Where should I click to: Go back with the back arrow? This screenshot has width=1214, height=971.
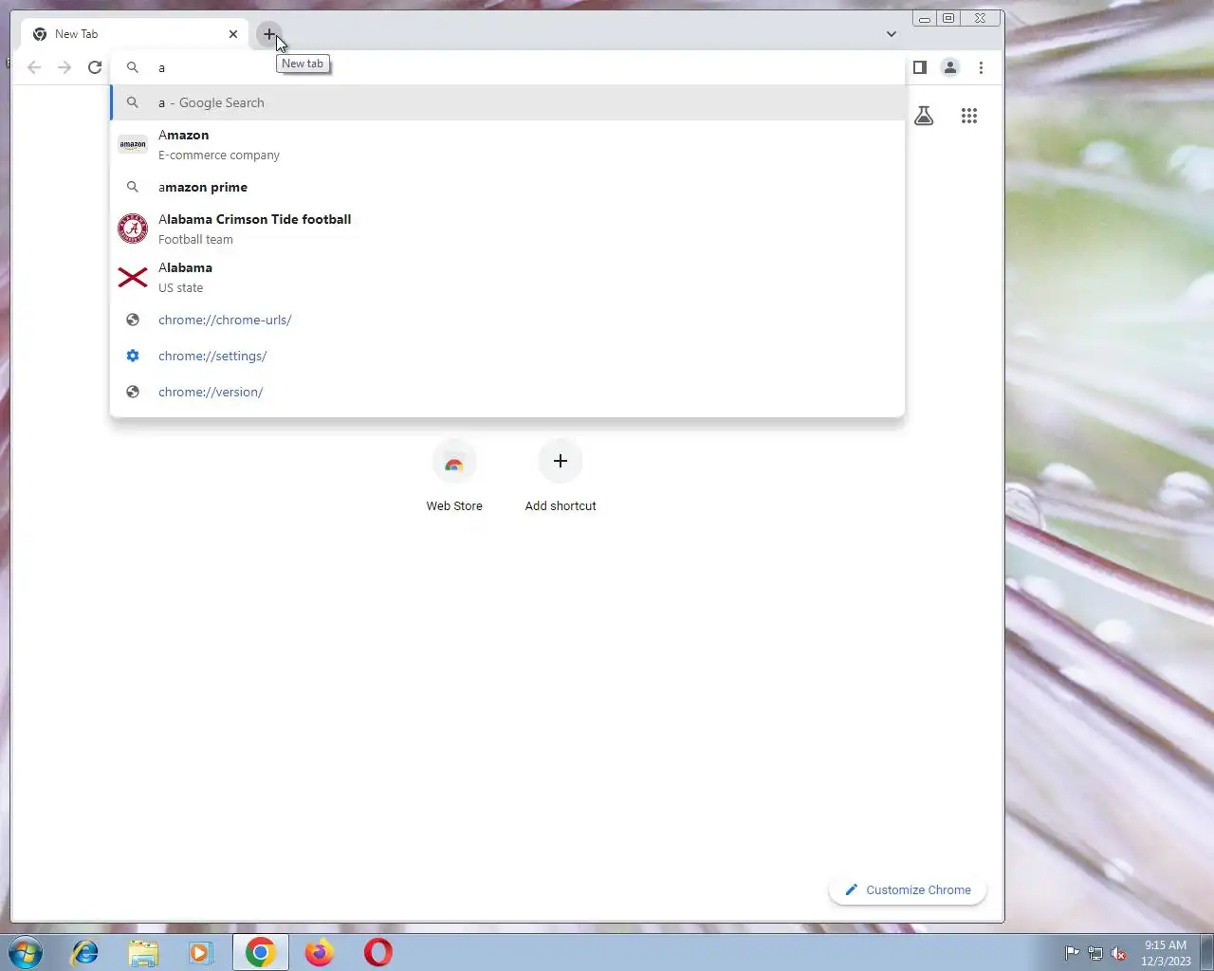[x=34, y=67]
